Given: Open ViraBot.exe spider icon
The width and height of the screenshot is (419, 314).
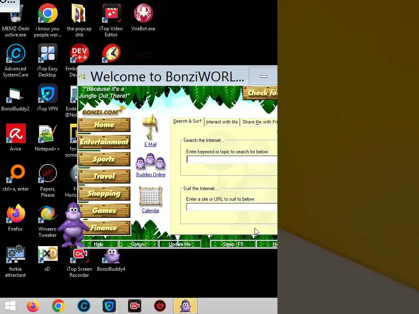Looking at the screenshot, I should click(143, 17).
